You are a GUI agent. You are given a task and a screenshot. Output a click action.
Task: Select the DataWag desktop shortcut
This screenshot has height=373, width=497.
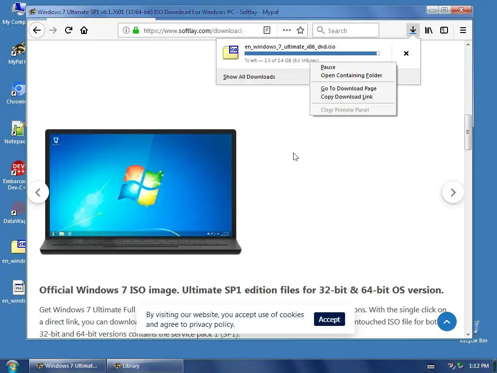[x=15, y=213]
